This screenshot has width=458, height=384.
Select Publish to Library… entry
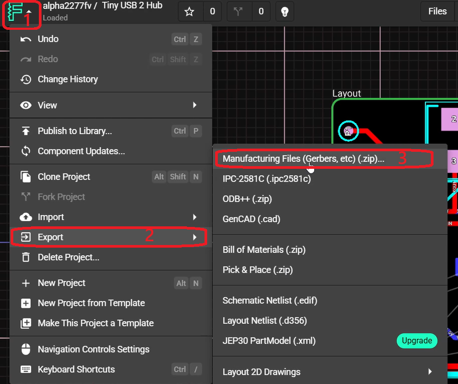111,131
